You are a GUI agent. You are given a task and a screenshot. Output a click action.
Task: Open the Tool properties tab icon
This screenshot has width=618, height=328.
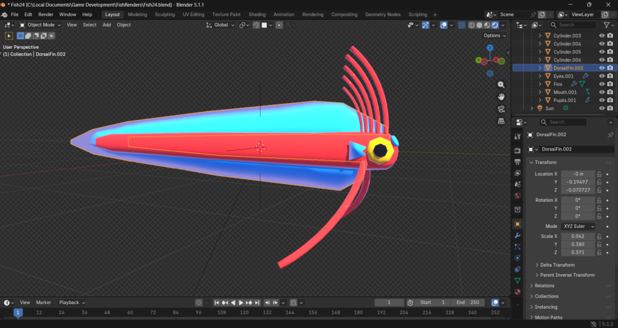tap(517, 136)
